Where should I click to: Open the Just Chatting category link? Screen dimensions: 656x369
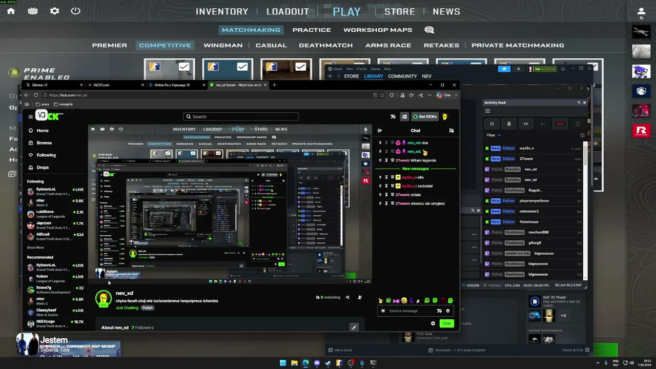tap(127, 308)
